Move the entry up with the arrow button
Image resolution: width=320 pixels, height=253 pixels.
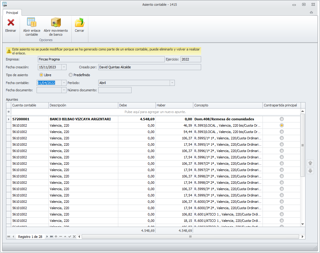pyautogui.click(x=310, y=163)
